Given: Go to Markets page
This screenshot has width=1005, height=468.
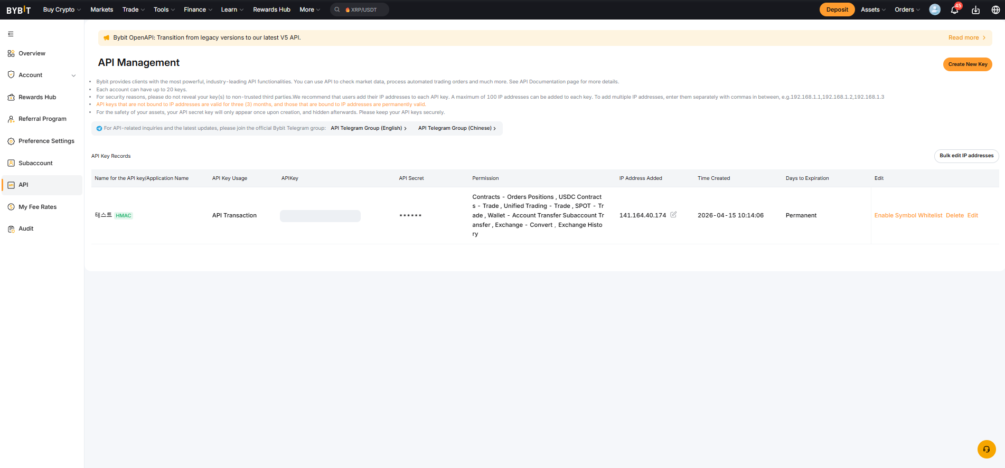Looking at the screenshot, I should click(x=102, y=9).
